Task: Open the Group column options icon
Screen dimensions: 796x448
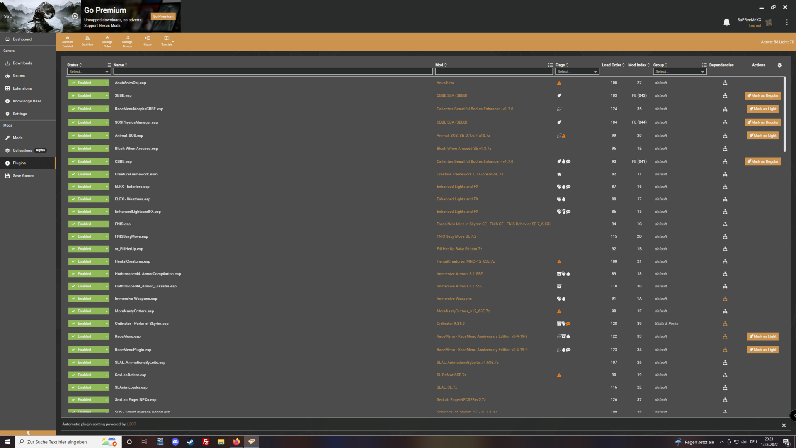Action: click(704, 65)
